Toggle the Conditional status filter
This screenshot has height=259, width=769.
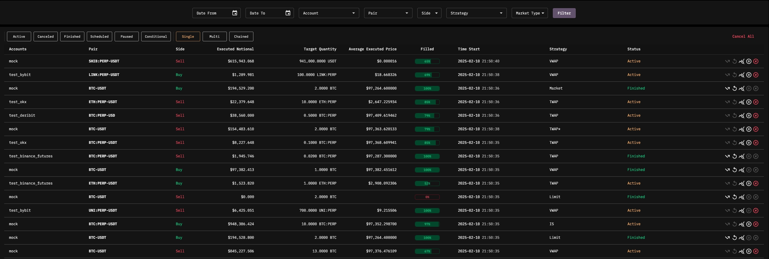tap(156, 37)
